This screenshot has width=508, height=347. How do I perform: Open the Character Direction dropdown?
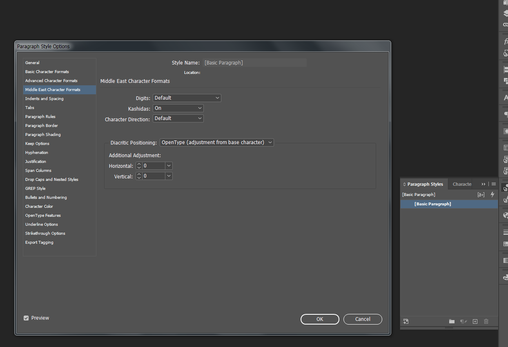(178, 118)
